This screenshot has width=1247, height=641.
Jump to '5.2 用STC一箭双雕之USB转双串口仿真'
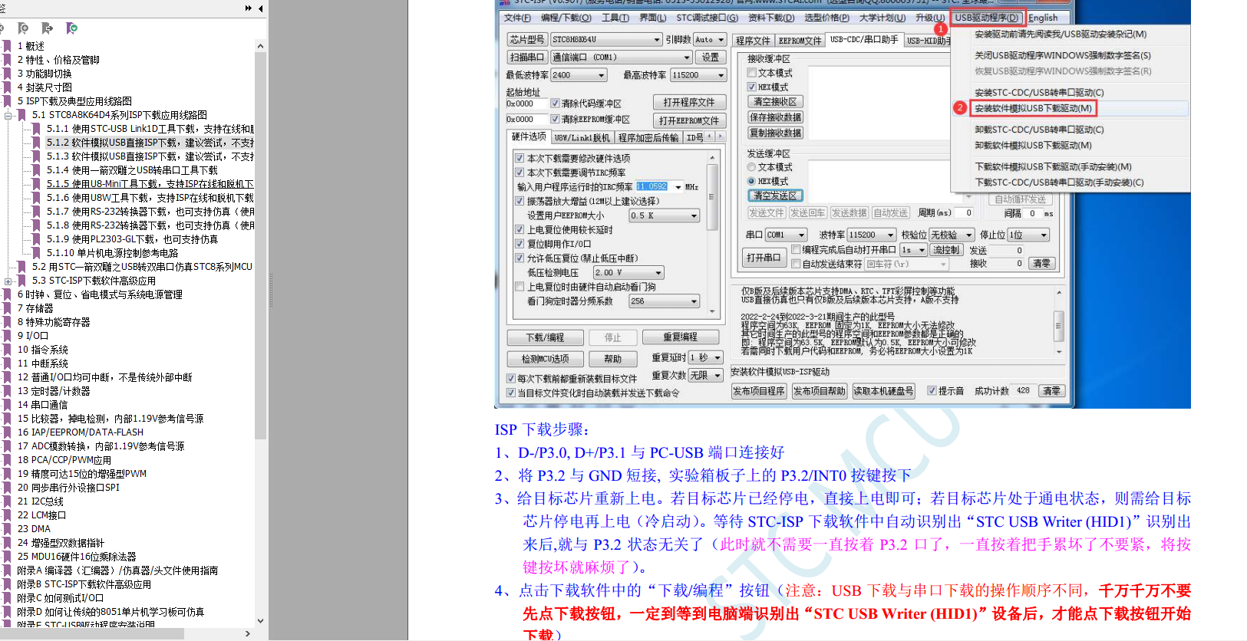tap(142, 267)
